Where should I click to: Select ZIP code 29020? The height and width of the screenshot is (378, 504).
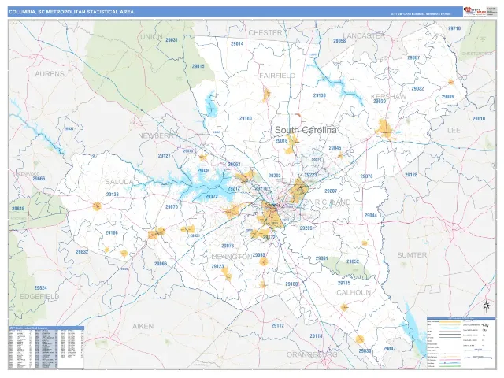380,102
